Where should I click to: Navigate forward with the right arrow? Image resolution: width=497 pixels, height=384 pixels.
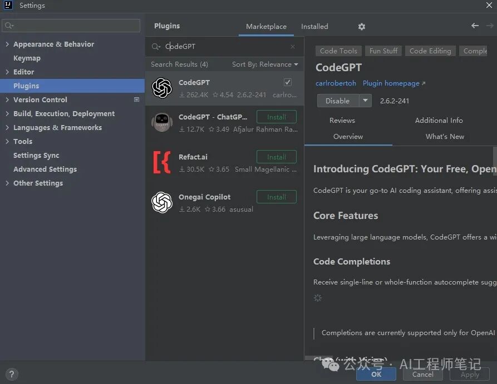[x=490, y=26]
